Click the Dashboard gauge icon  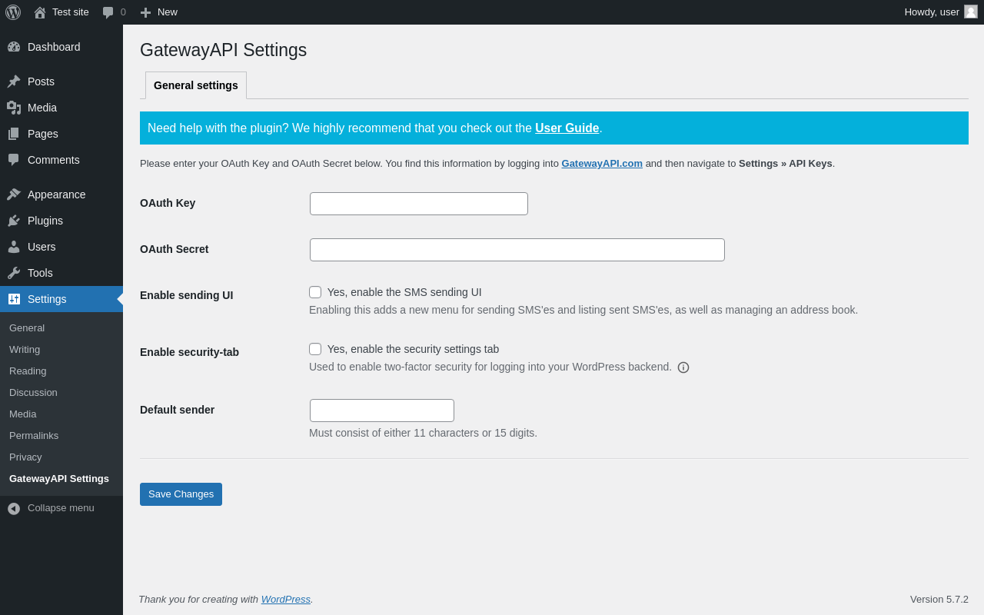pyautogui.click(x=14, y=47)
